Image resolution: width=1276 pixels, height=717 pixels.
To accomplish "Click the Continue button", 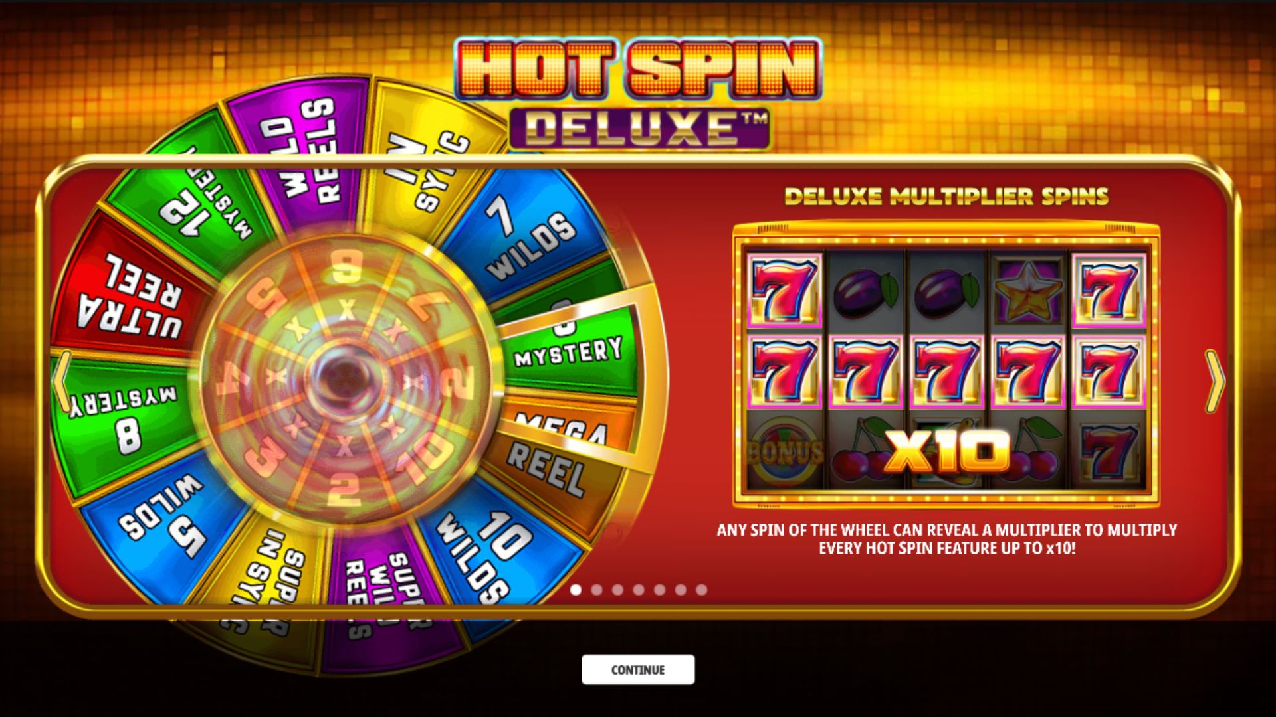I will (x=638, y=669).
